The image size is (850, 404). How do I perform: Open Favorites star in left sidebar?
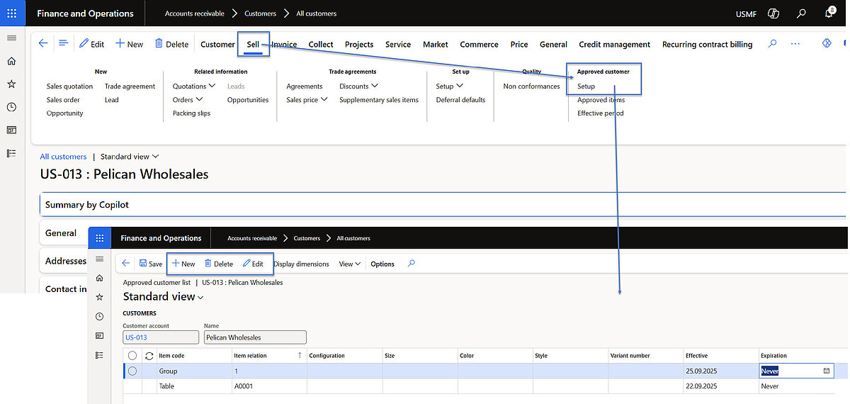point(11,84)
